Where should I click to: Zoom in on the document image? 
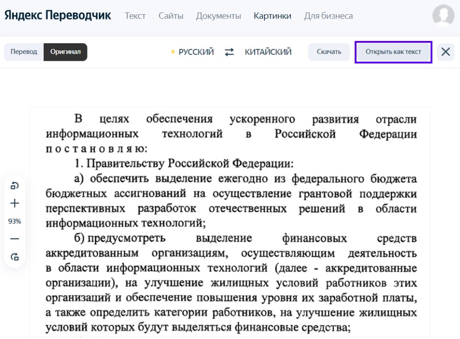click(14, 203)
